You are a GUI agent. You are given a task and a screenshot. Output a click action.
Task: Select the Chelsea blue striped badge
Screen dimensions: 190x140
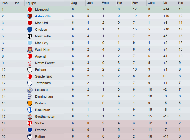(30, 30)
